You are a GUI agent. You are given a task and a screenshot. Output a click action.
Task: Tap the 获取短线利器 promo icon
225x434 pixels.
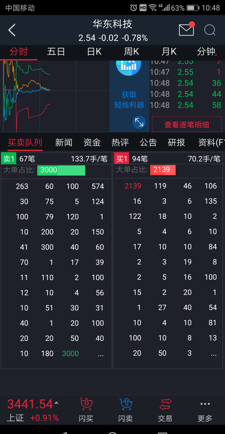click(129, 64)
